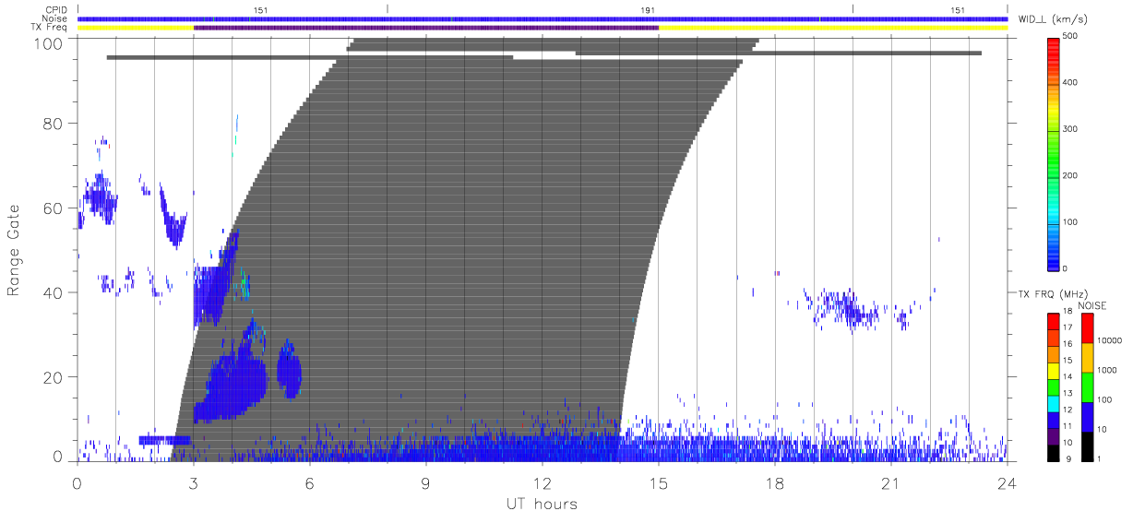1133x523 pixels.
Task: Click the 16 label on TX FRQ scale
Action: click(x=1069, y=344)
